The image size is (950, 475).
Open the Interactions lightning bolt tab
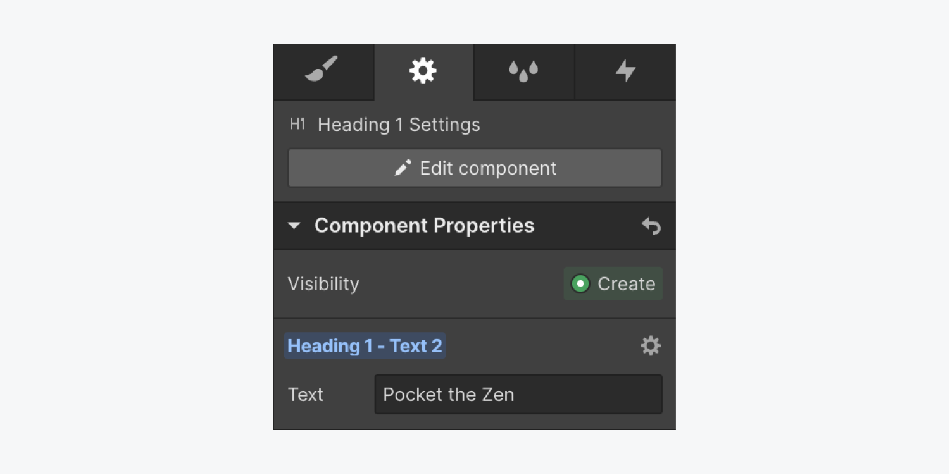pos(625,71)
